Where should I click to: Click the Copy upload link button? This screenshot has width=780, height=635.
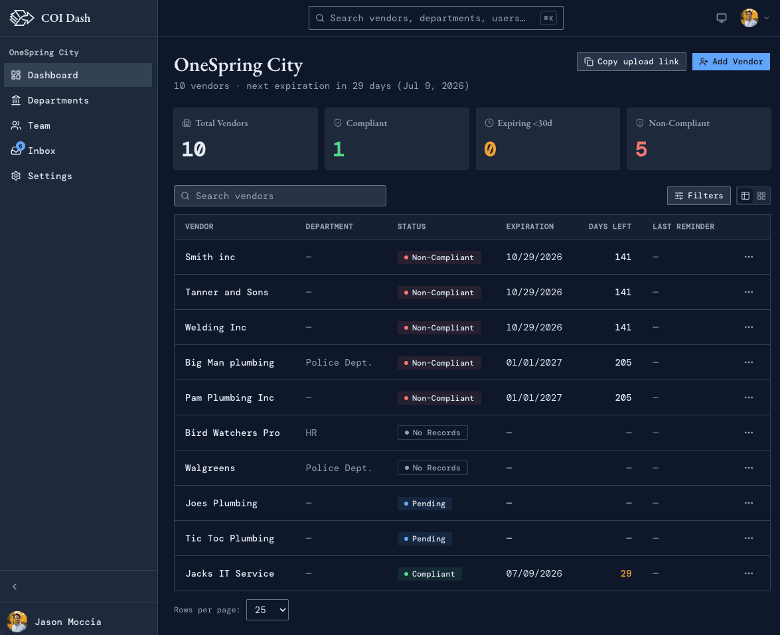coord(631,62)
